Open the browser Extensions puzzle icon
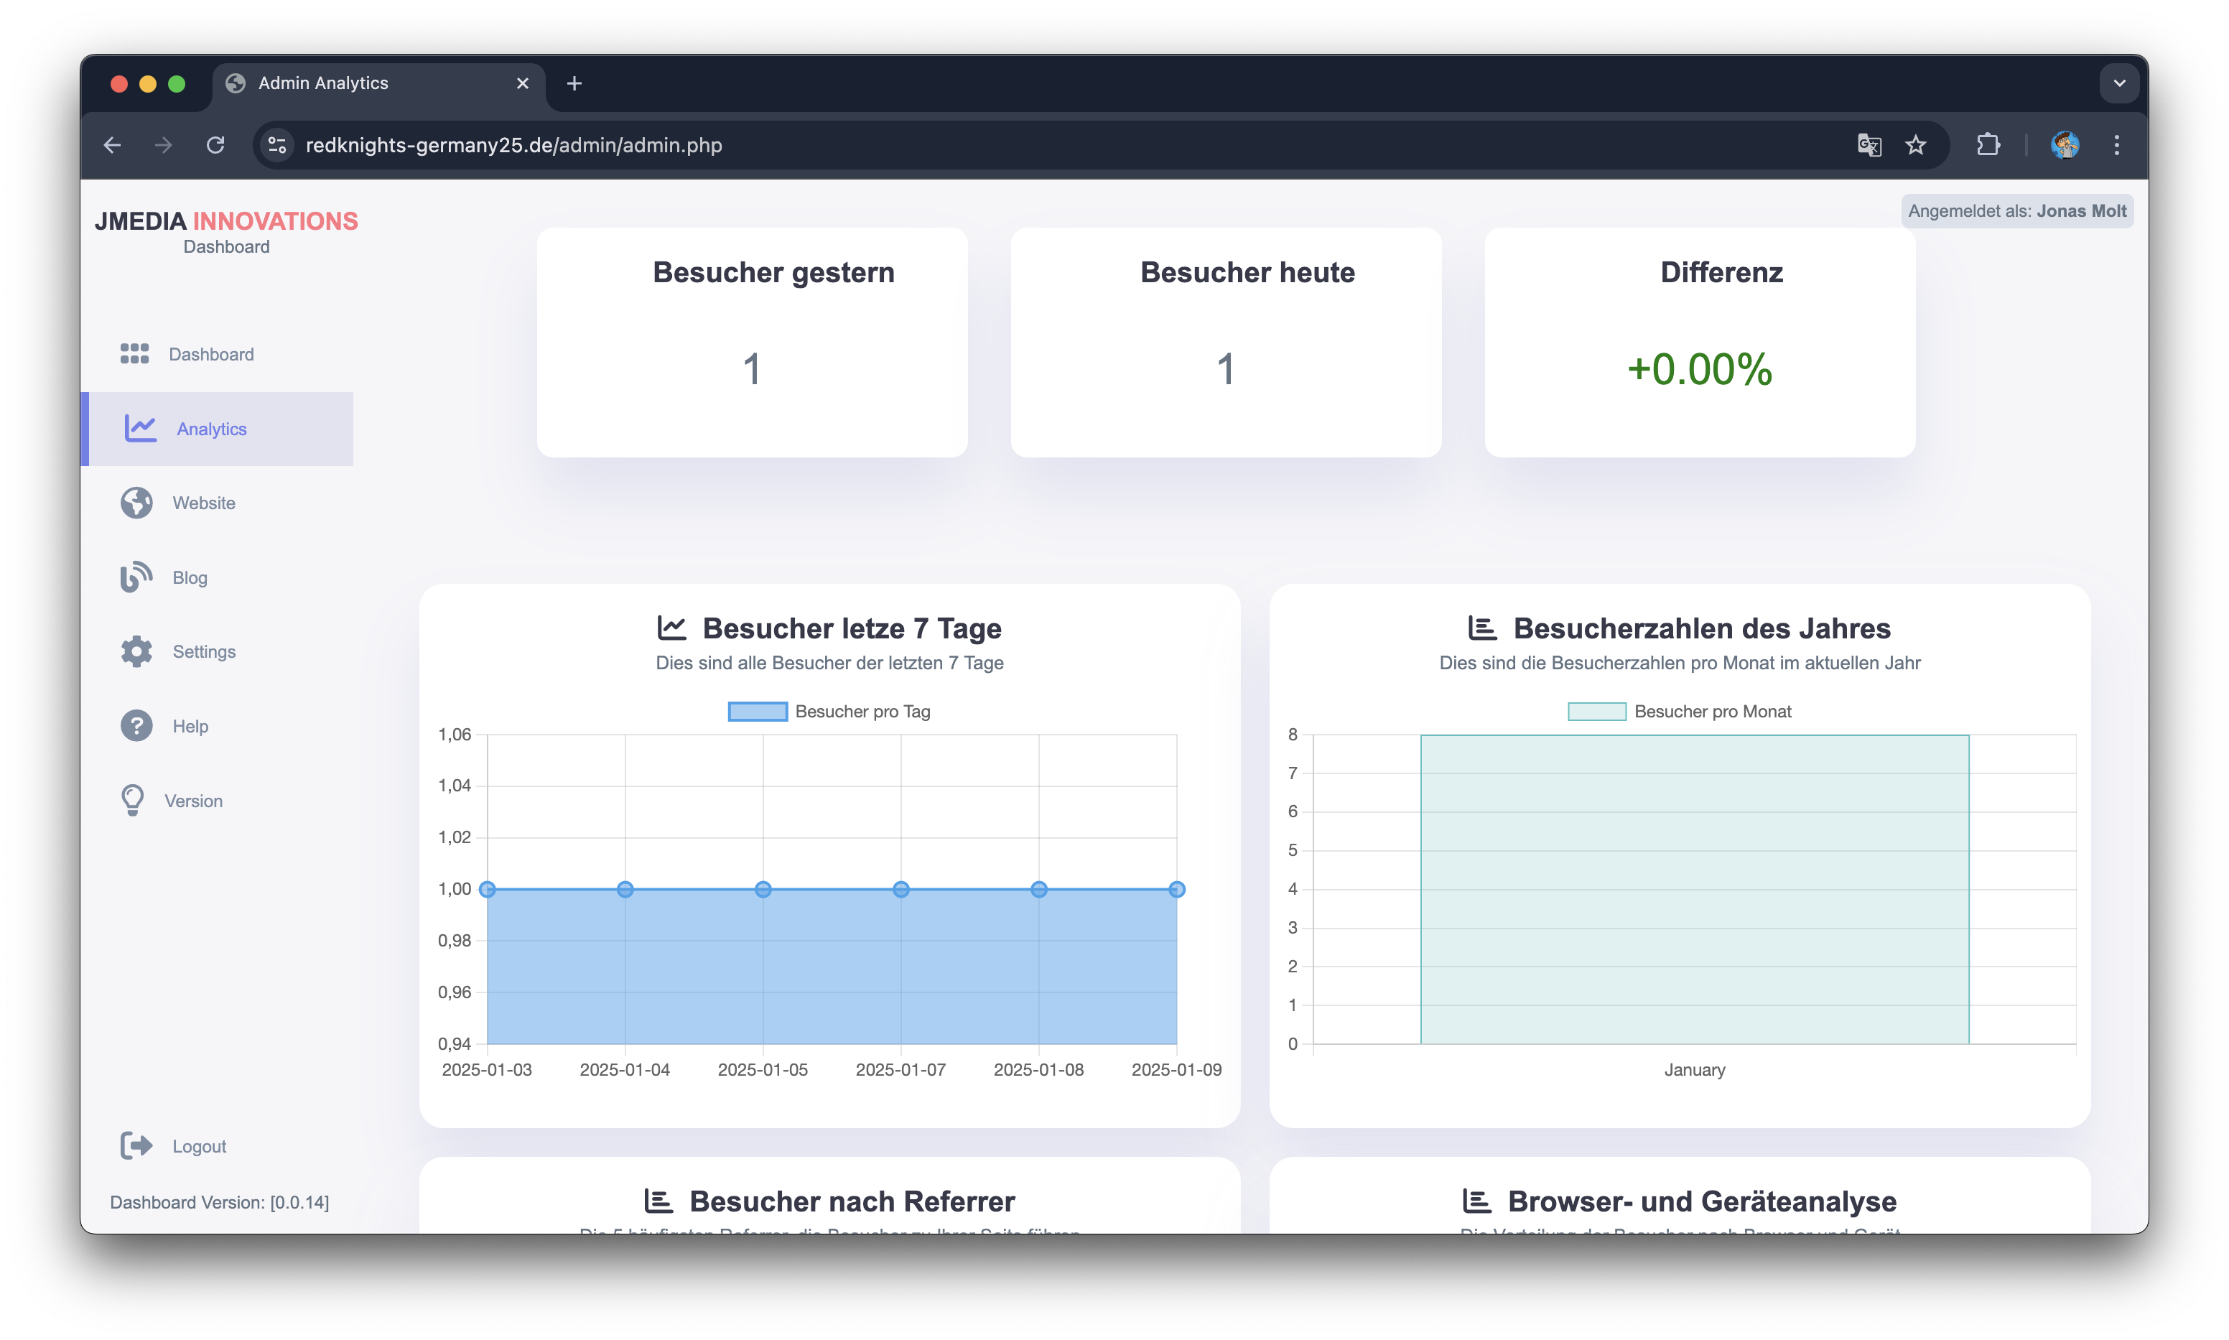The image size is (2229, 1340). (x=1988, y=145)
